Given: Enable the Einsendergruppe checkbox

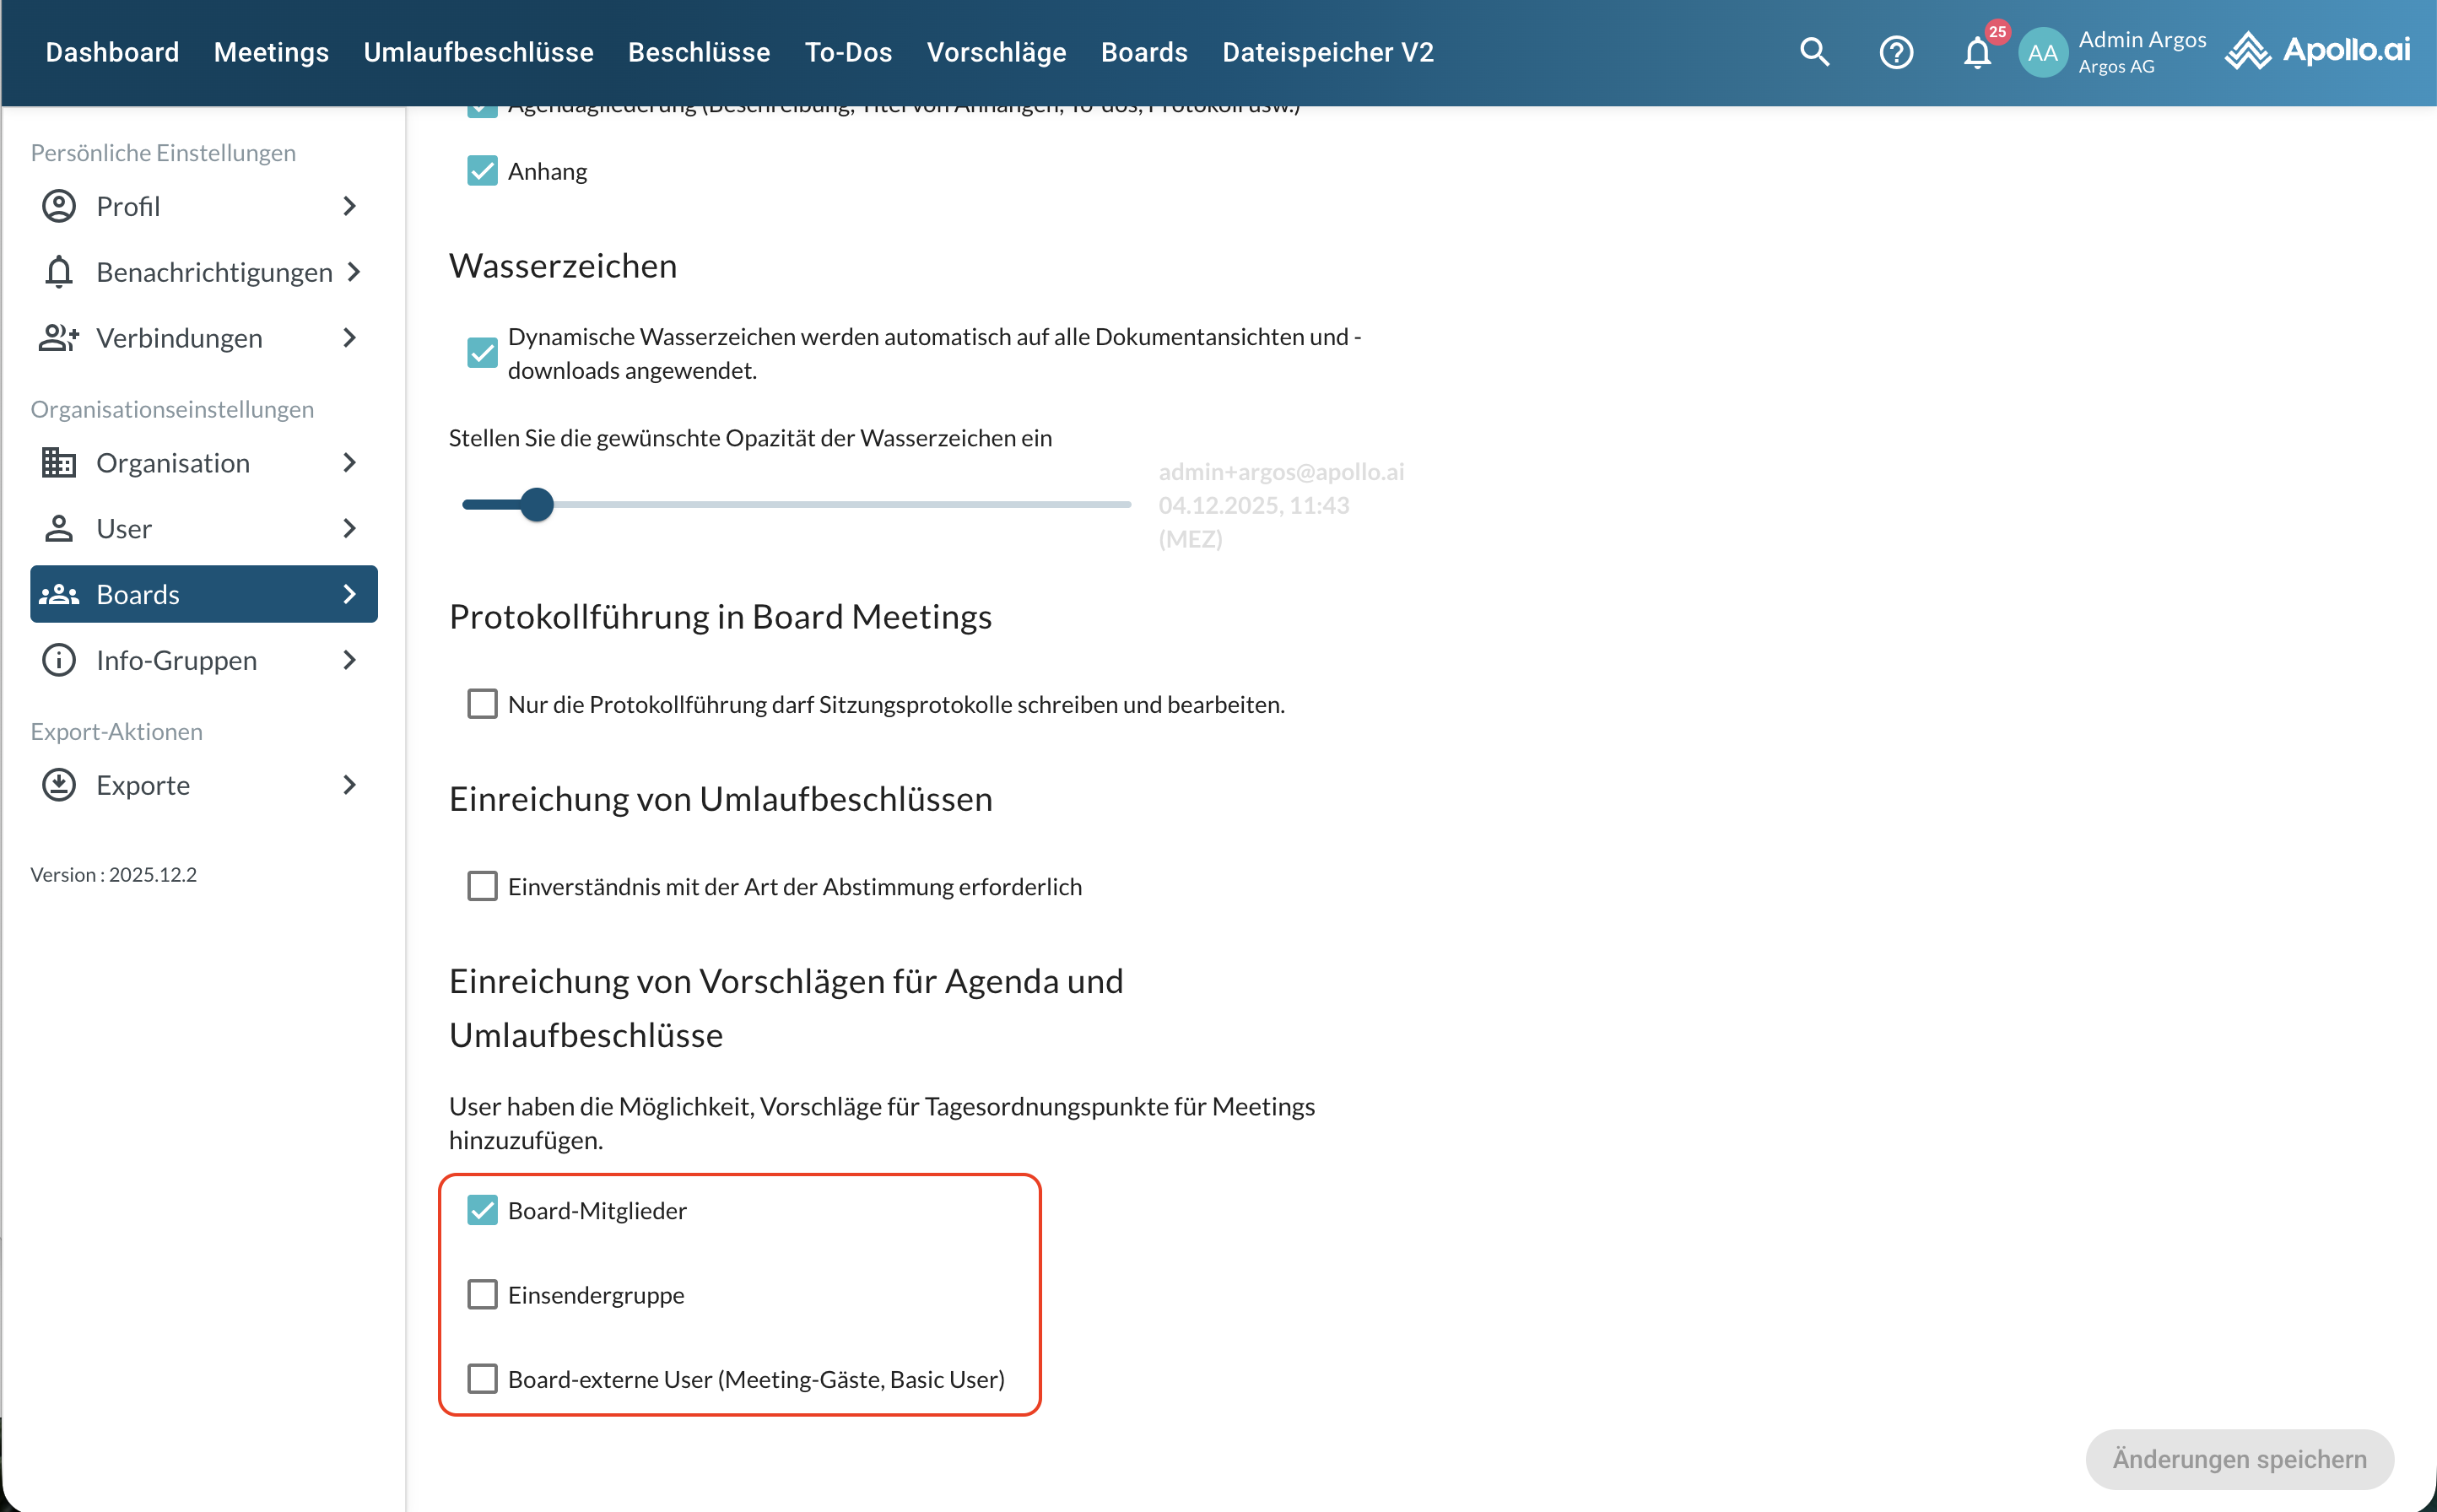Looking at the screenshot, I should [x=482, y=1295].
